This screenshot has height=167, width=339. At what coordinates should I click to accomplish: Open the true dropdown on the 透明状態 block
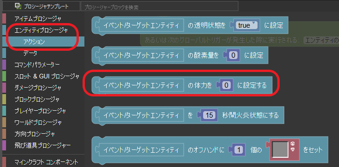click(x=247, y=25)
